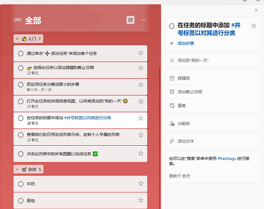Collapse the 杂货 group chevron

point(17,170)
